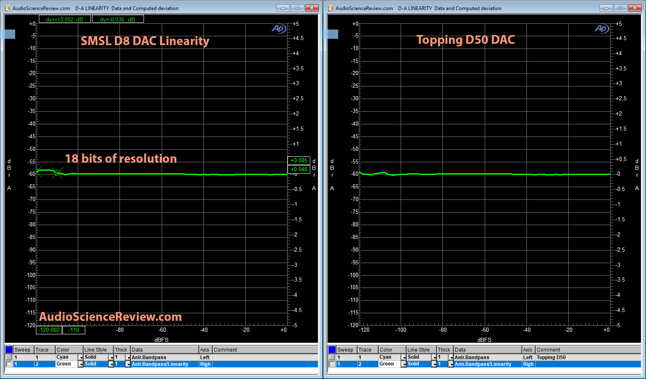The image size is (646, 379).
Task: Enable the Cyan trace checkbox in the right window
Action: (x=332, y=357)
